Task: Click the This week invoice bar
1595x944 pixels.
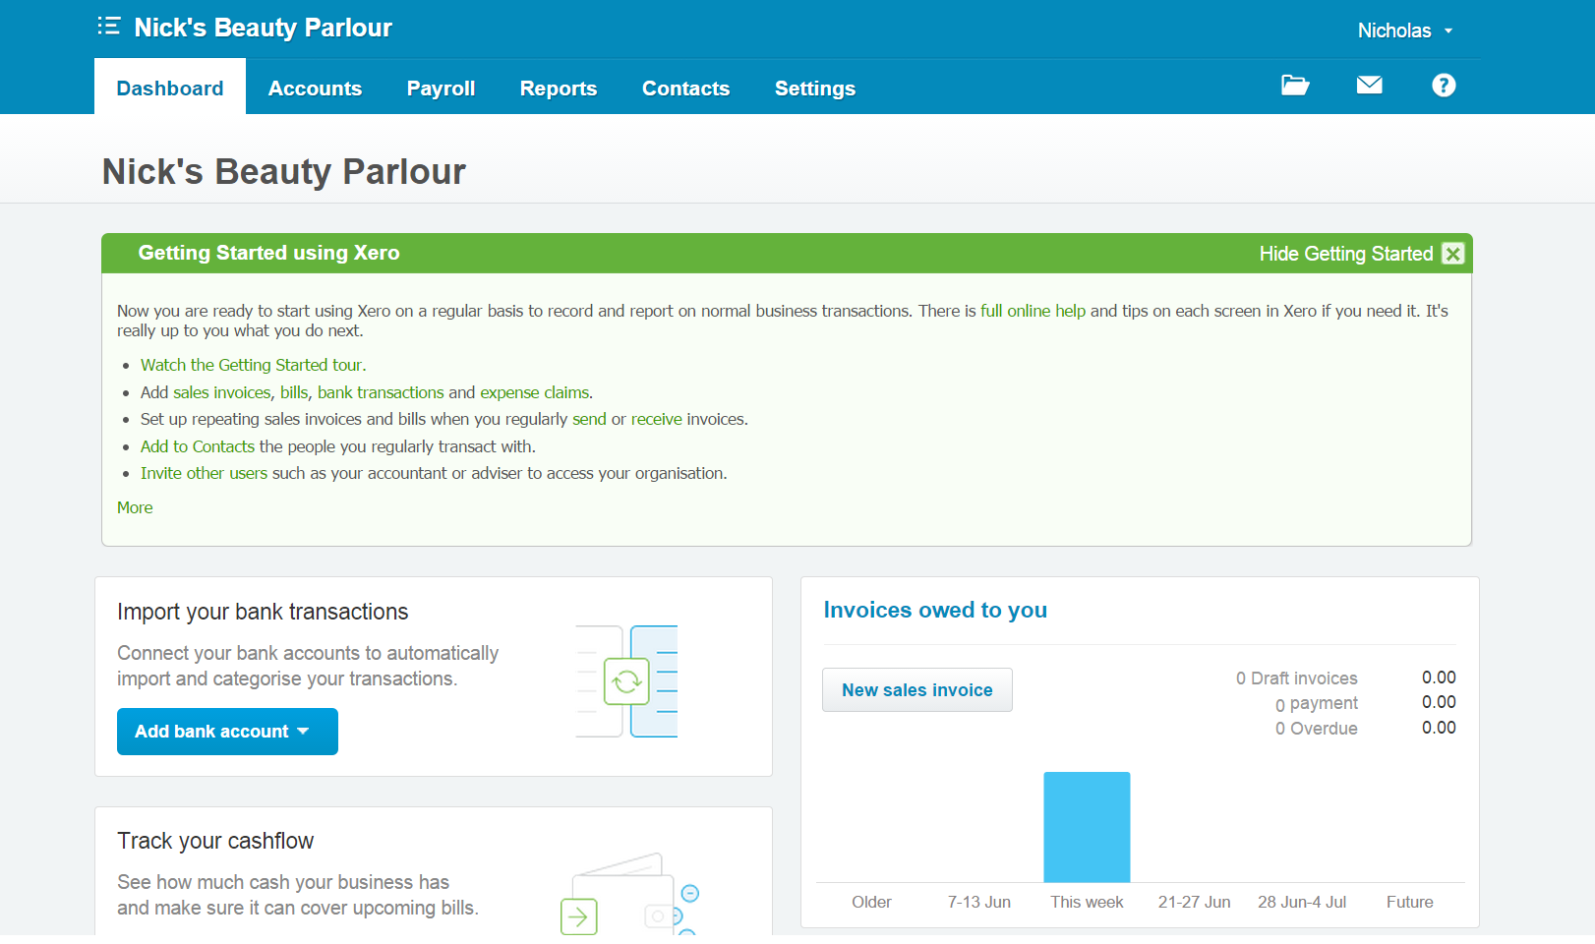Action: [x=1087, y=827]
